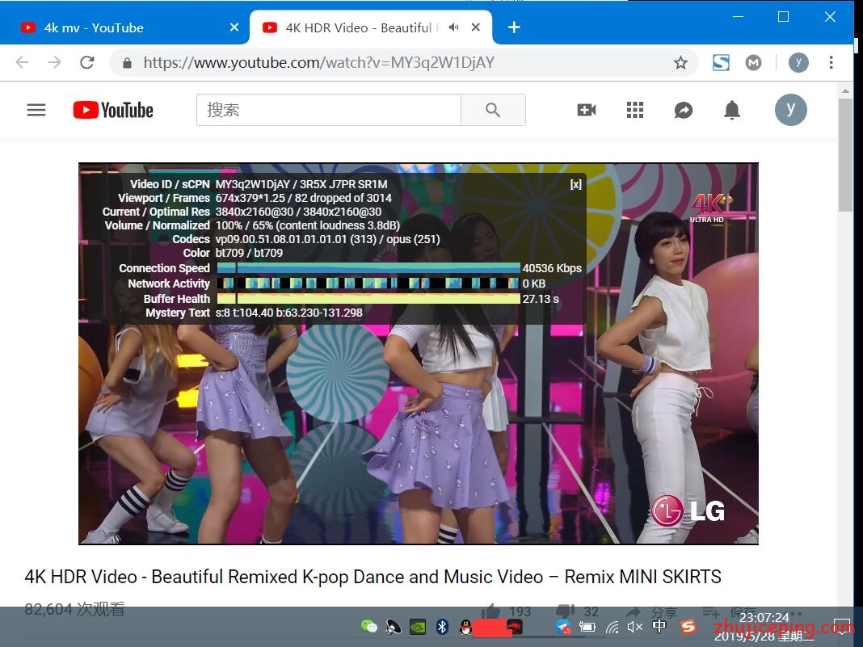Open the Bluetooth tray icon
The height and width of the screenshot is (647, 863).
pos(442,626)
